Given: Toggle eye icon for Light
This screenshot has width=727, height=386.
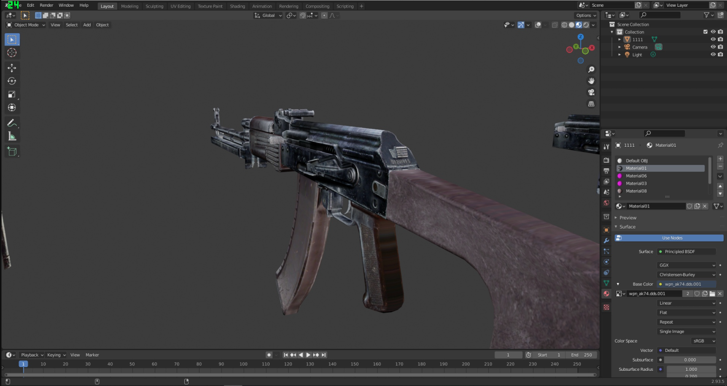Looking at the screenshot, I should 713,54.
